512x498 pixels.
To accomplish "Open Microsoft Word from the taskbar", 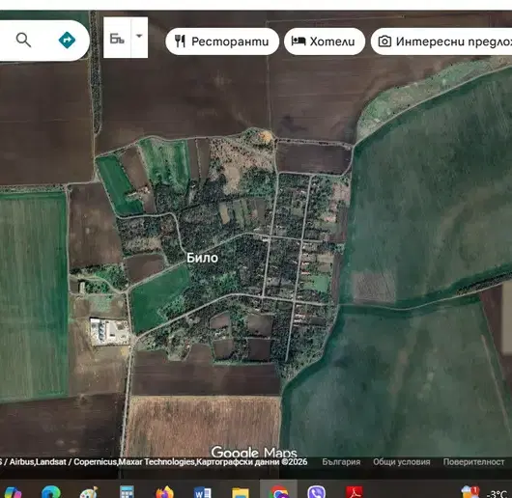I will pos(202,492).
